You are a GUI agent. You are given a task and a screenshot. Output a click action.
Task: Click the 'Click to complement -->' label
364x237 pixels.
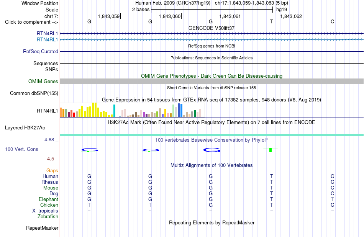coord(31,22)
